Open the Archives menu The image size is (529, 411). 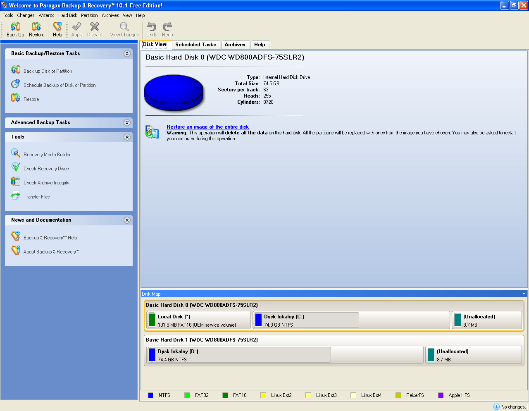point(110,15)
